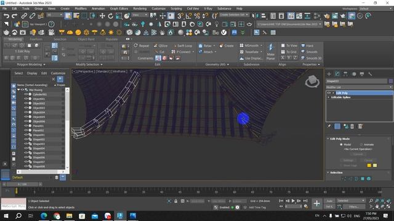Click the ViewCube in the viewport

(x=312, y=81)
